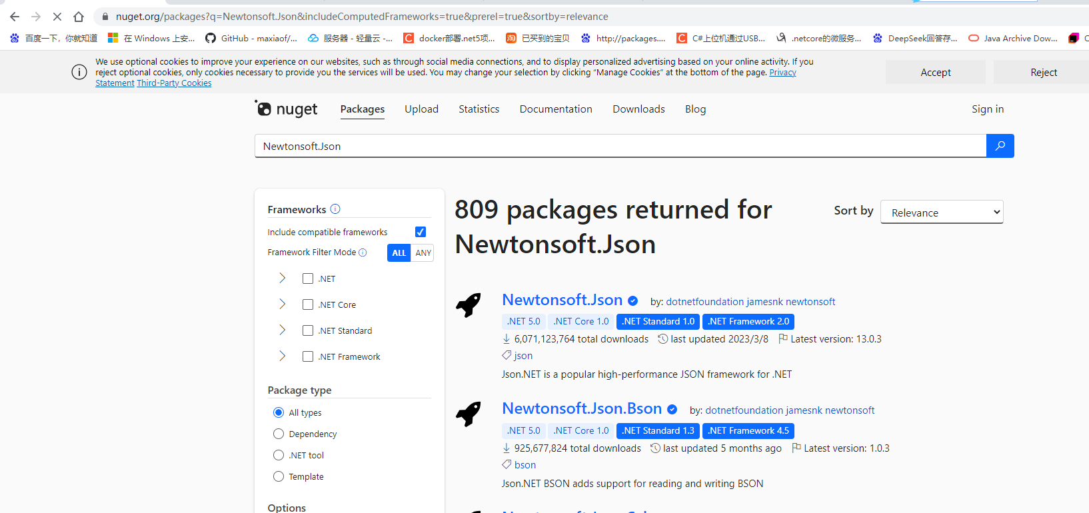Open the Blog nav tab
Image resolution: width=1089 pixels, height=513 pixels.
click(695, 109)
